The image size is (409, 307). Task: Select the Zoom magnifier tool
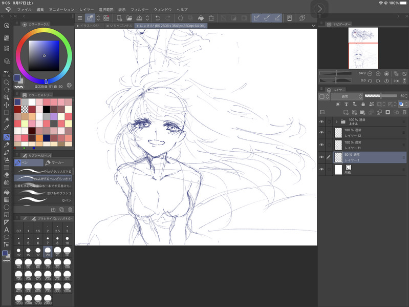point(7,83)
